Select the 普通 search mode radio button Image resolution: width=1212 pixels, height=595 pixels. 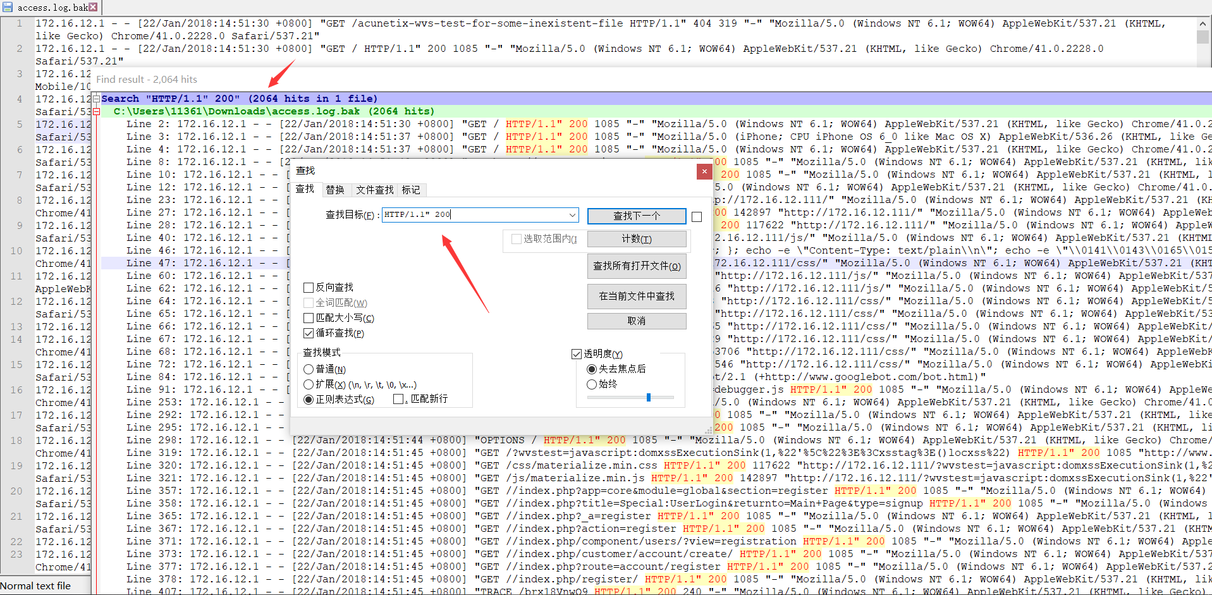point(309,369)
